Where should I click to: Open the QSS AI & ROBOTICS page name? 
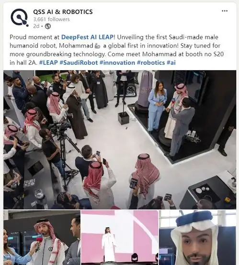63,12
